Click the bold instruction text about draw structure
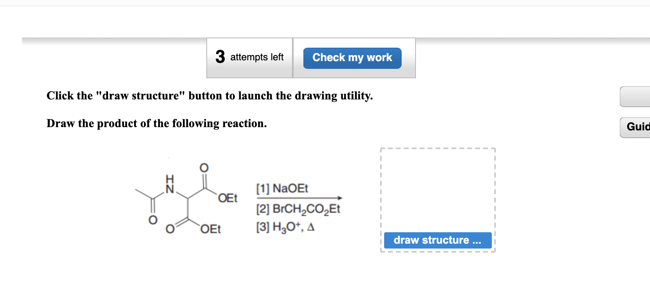The image size is (650, 295). coord(210,96)
